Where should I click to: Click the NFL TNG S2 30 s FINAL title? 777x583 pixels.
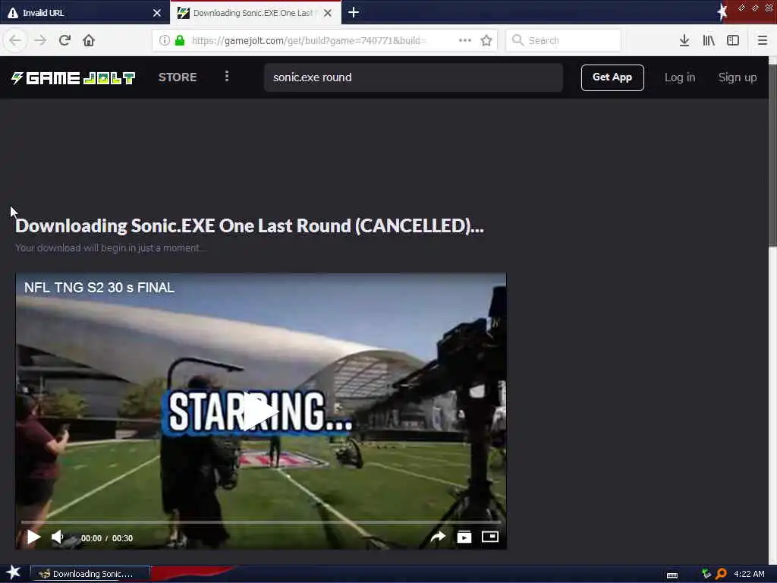coord(99,288)
